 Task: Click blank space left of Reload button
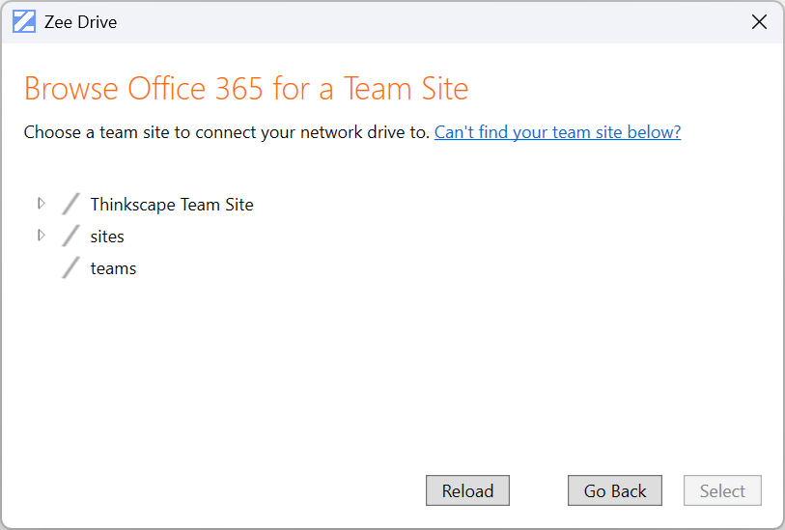click(x=241, y=490)
